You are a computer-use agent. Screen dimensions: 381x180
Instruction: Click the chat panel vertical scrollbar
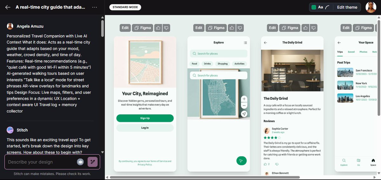point(102,29)
